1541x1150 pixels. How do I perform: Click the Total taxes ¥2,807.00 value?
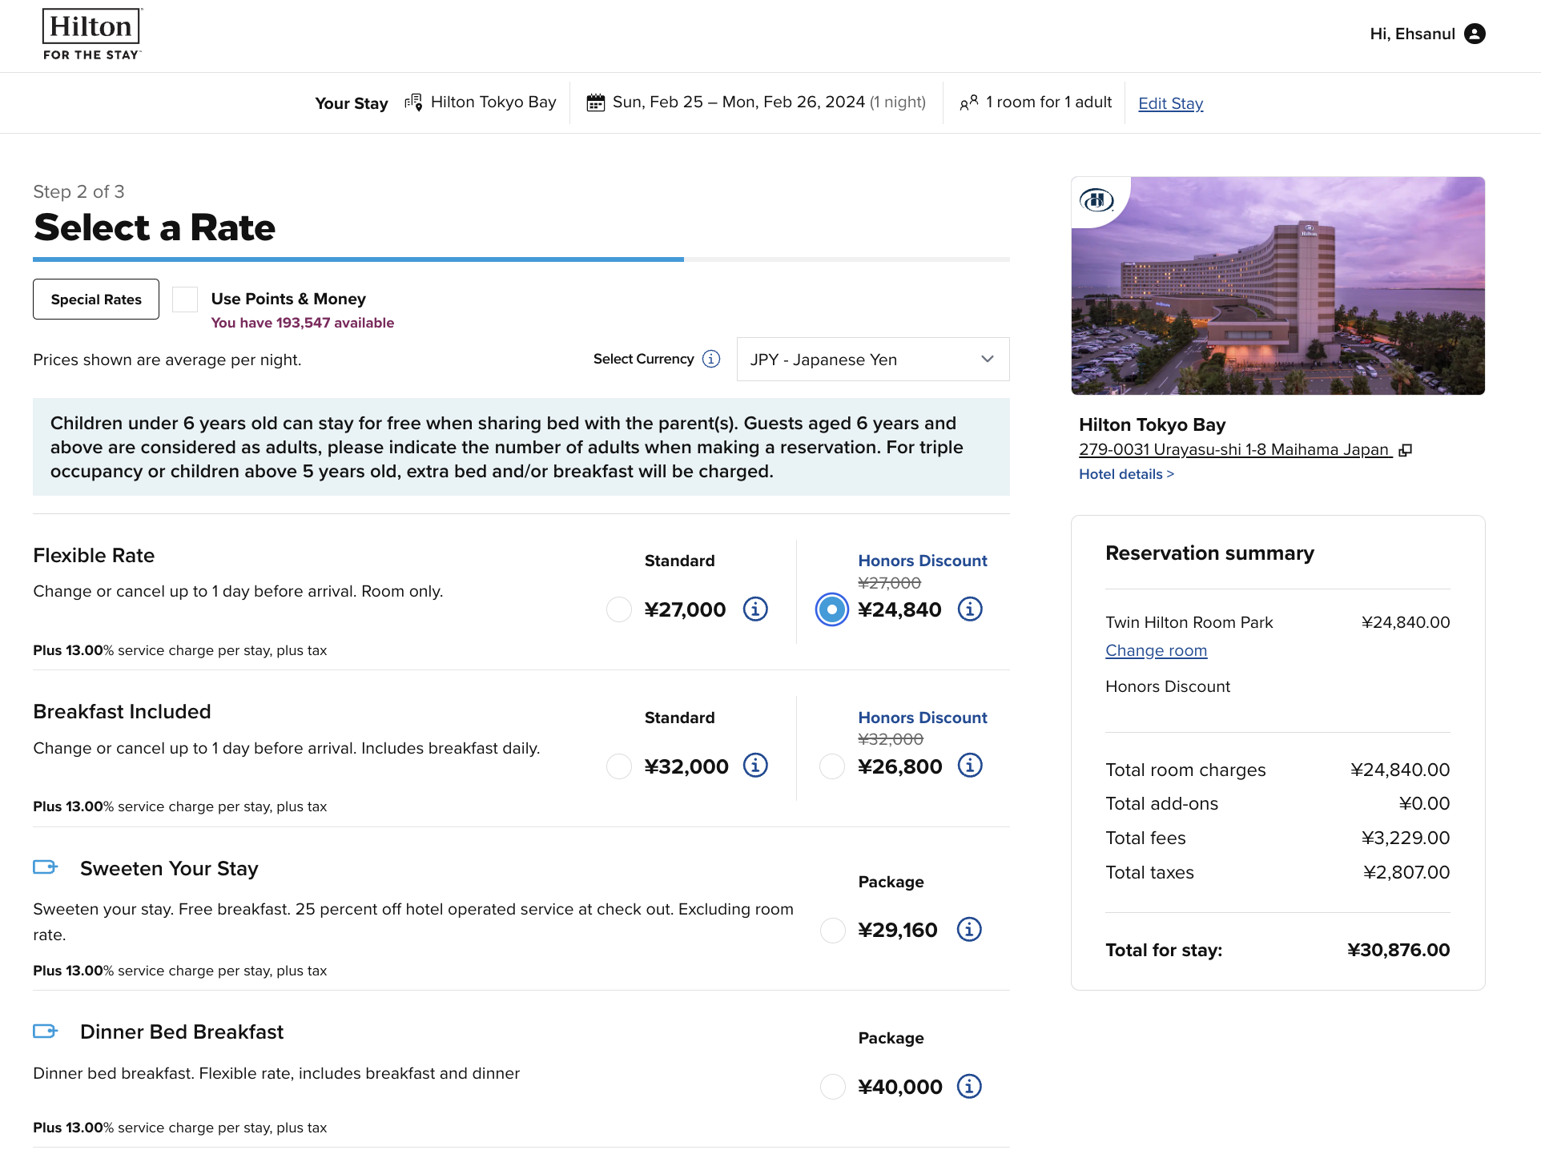1406,873
